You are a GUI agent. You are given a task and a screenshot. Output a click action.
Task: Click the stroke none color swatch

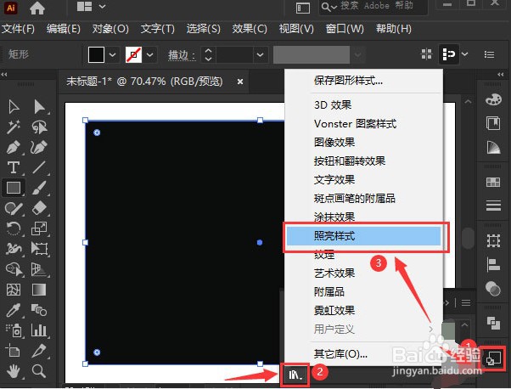tap(133, 54)
